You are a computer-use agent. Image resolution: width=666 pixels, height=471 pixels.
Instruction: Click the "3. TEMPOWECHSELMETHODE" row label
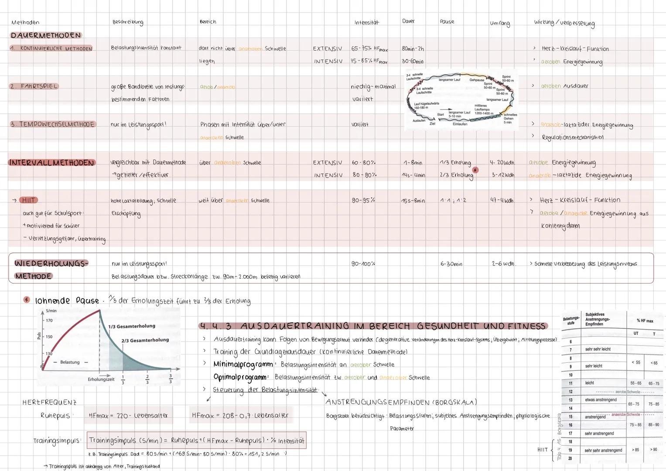[x=53, y=124]
